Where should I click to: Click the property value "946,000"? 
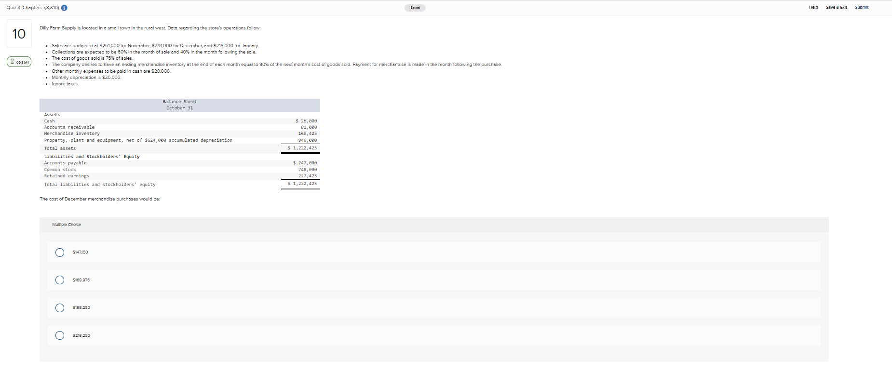308,140
